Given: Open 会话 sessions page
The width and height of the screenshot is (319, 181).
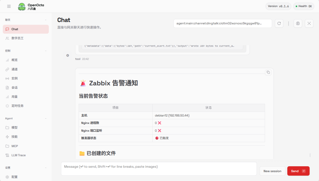Looking at the screenshot, I should pyautogui.click(x=26, y=88).
